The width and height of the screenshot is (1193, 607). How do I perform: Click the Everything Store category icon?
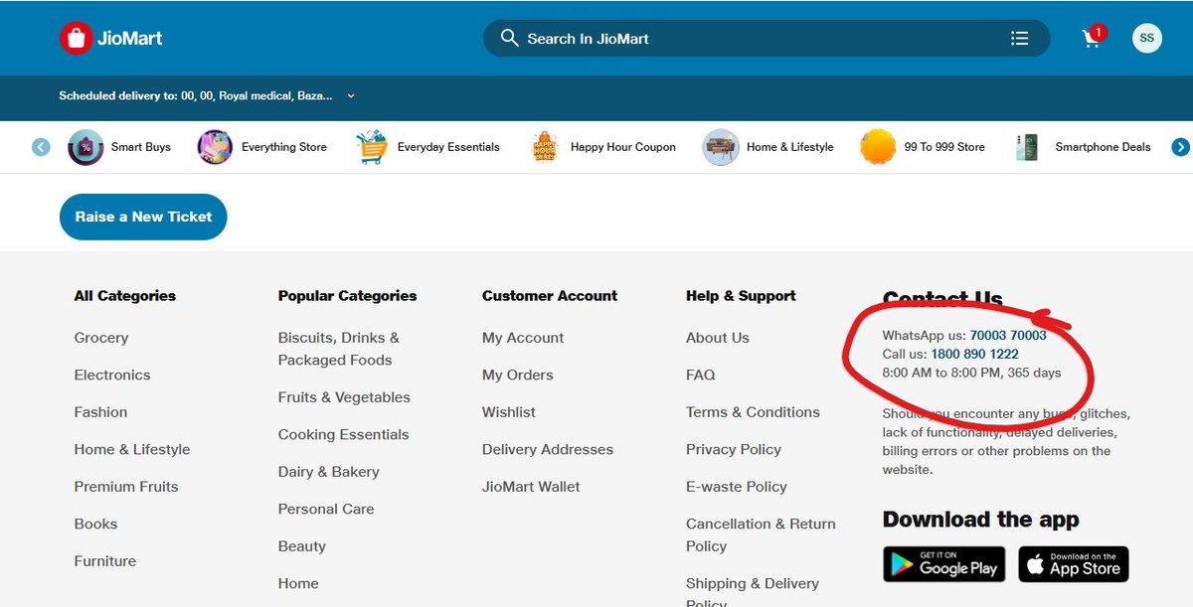pos(215,147)
